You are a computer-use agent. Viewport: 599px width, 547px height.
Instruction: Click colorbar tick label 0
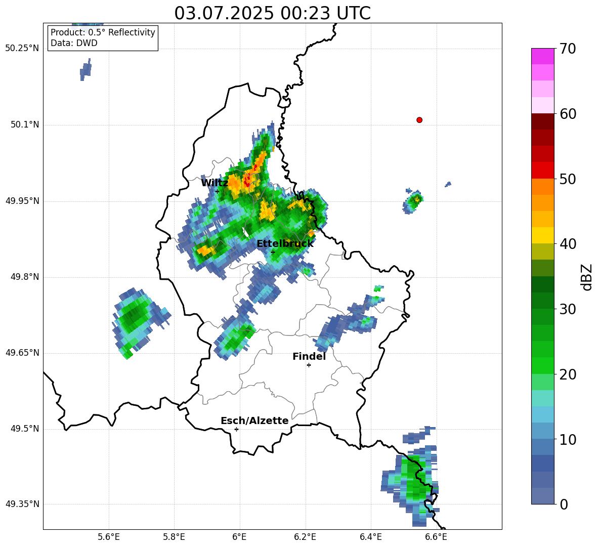tap(564, 504)
